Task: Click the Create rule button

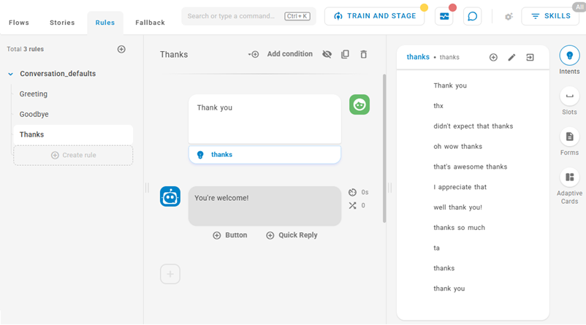Action: [73, 155]
